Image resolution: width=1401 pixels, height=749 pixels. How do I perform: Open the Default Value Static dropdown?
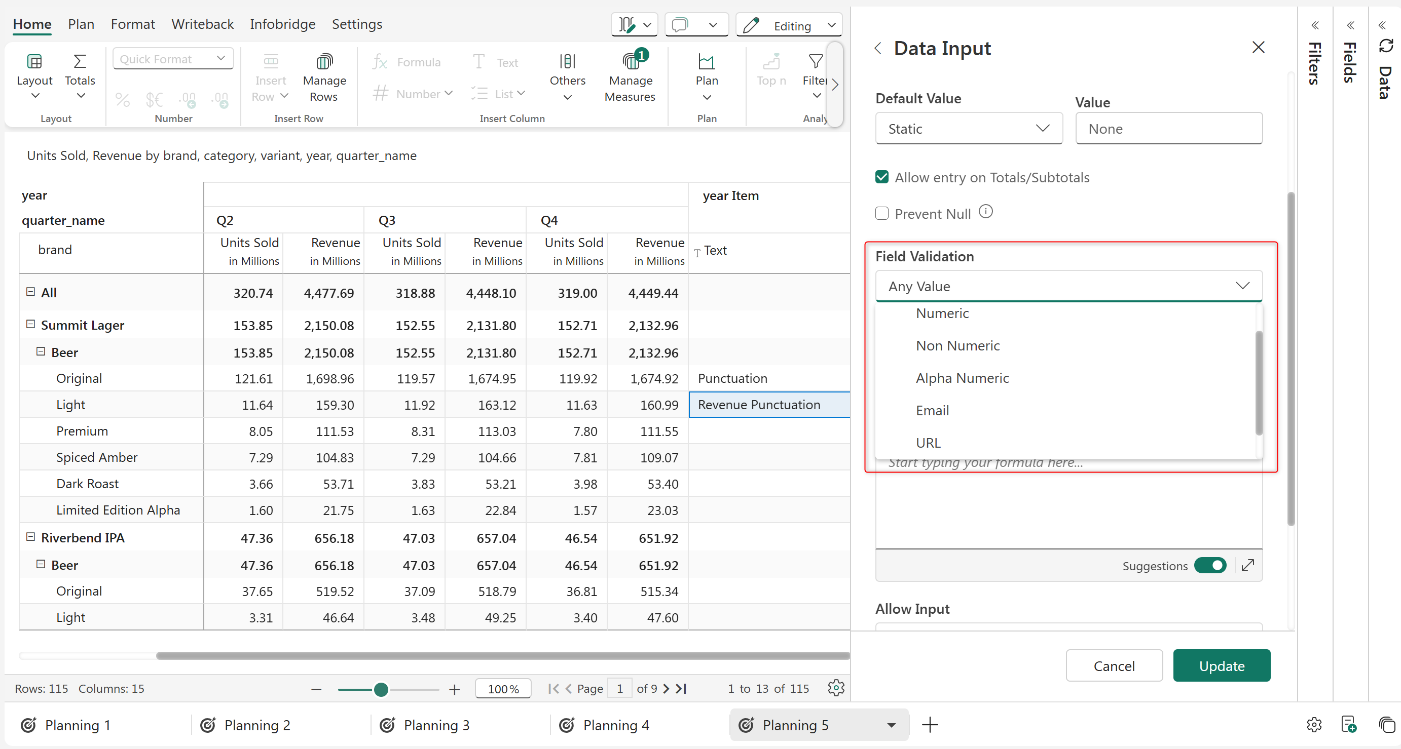point(968,129)
